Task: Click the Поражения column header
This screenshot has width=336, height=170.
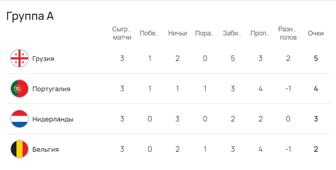Action: click(205, 33)
